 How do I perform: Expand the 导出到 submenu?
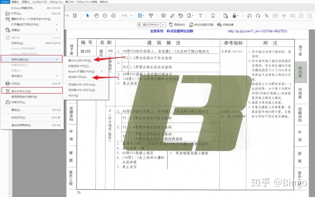click(x=33, y=76)
